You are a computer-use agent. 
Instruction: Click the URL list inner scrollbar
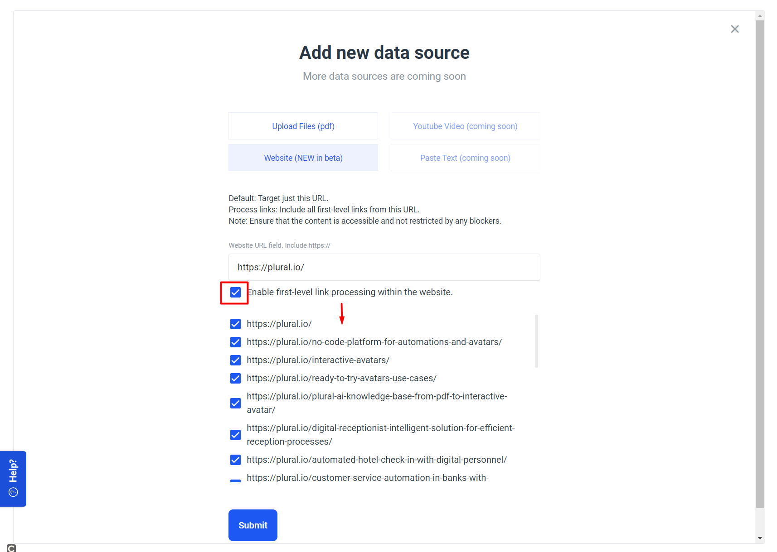(536, 341)
